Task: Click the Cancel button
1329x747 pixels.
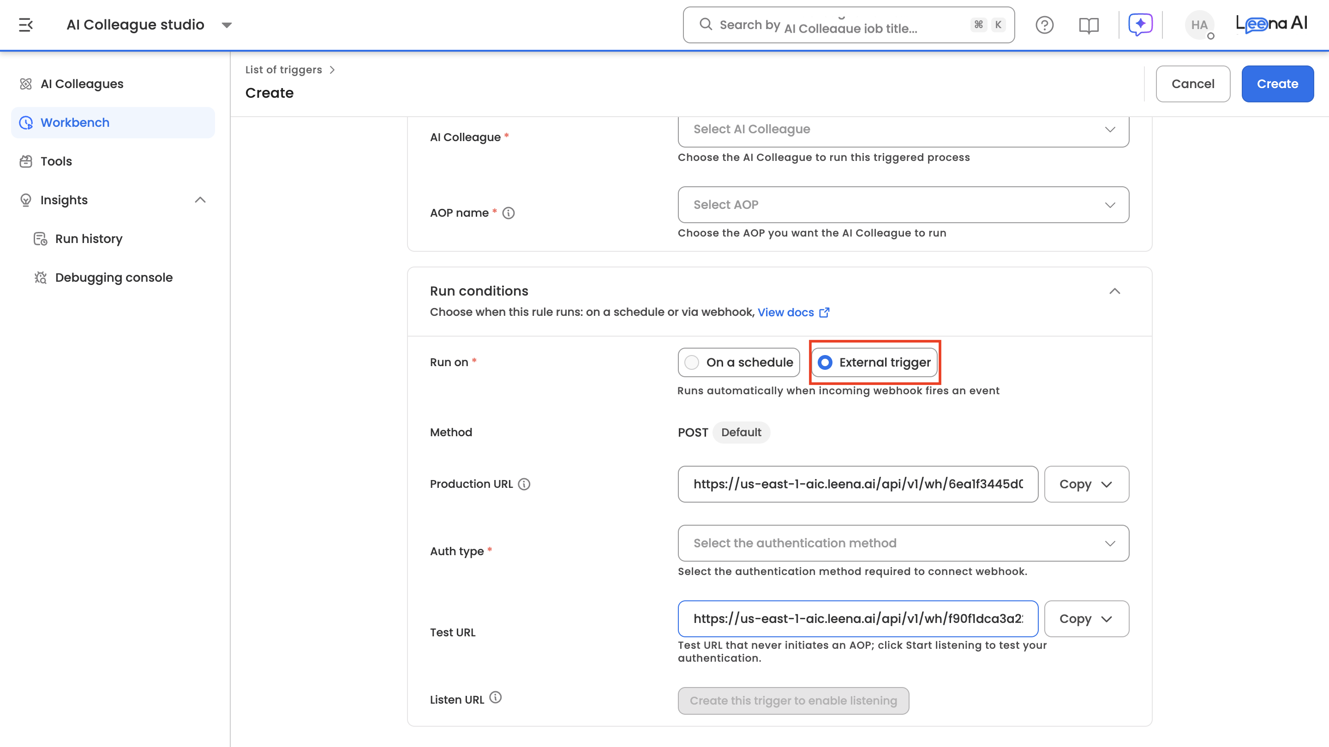Action: [1193, 84]
